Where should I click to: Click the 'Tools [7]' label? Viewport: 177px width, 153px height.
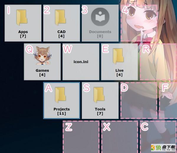click(100, 111)
